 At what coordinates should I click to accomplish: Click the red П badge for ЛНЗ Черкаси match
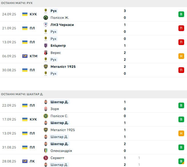(x=181, y=28)
